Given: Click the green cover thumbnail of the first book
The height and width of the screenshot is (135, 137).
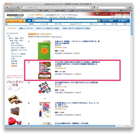Looking at the screenshot, I should point(44,51).
